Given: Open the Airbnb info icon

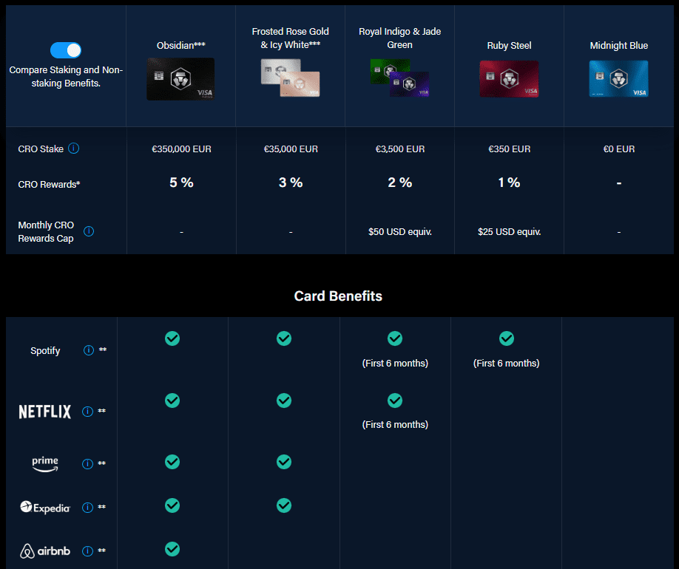Looking at the screenshot, I should point(87,551).
